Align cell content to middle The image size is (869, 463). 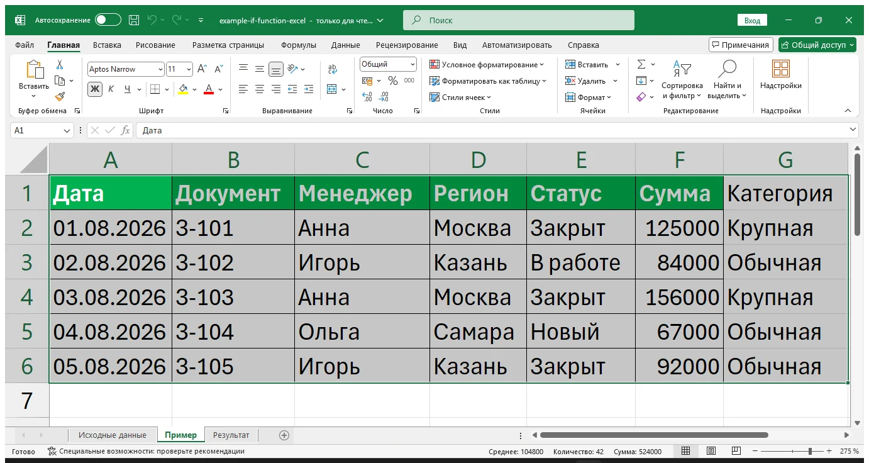click(259, 69)
